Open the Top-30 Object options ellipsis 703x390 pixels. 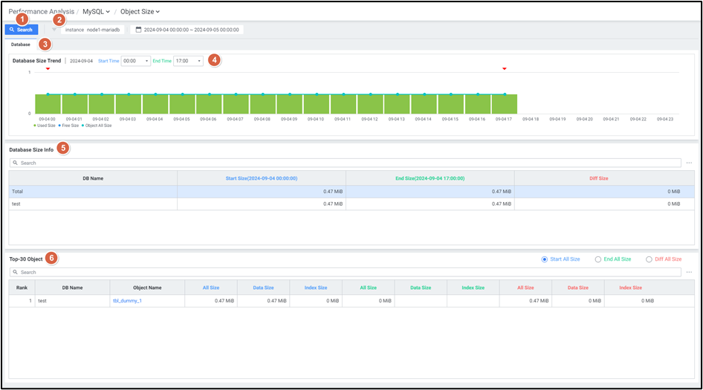[x=689, y=273]
